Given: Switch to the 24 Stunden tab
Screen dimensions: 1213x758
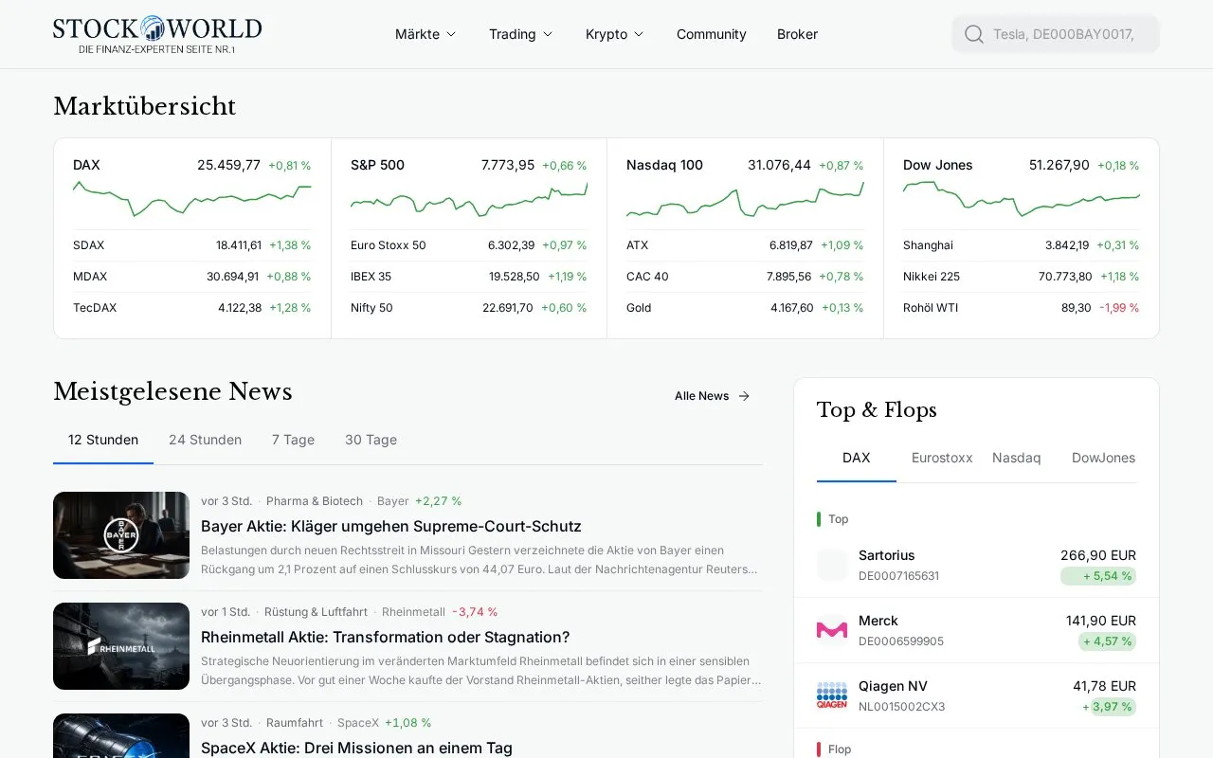Looking at the screenshot, I should (205, 440).
